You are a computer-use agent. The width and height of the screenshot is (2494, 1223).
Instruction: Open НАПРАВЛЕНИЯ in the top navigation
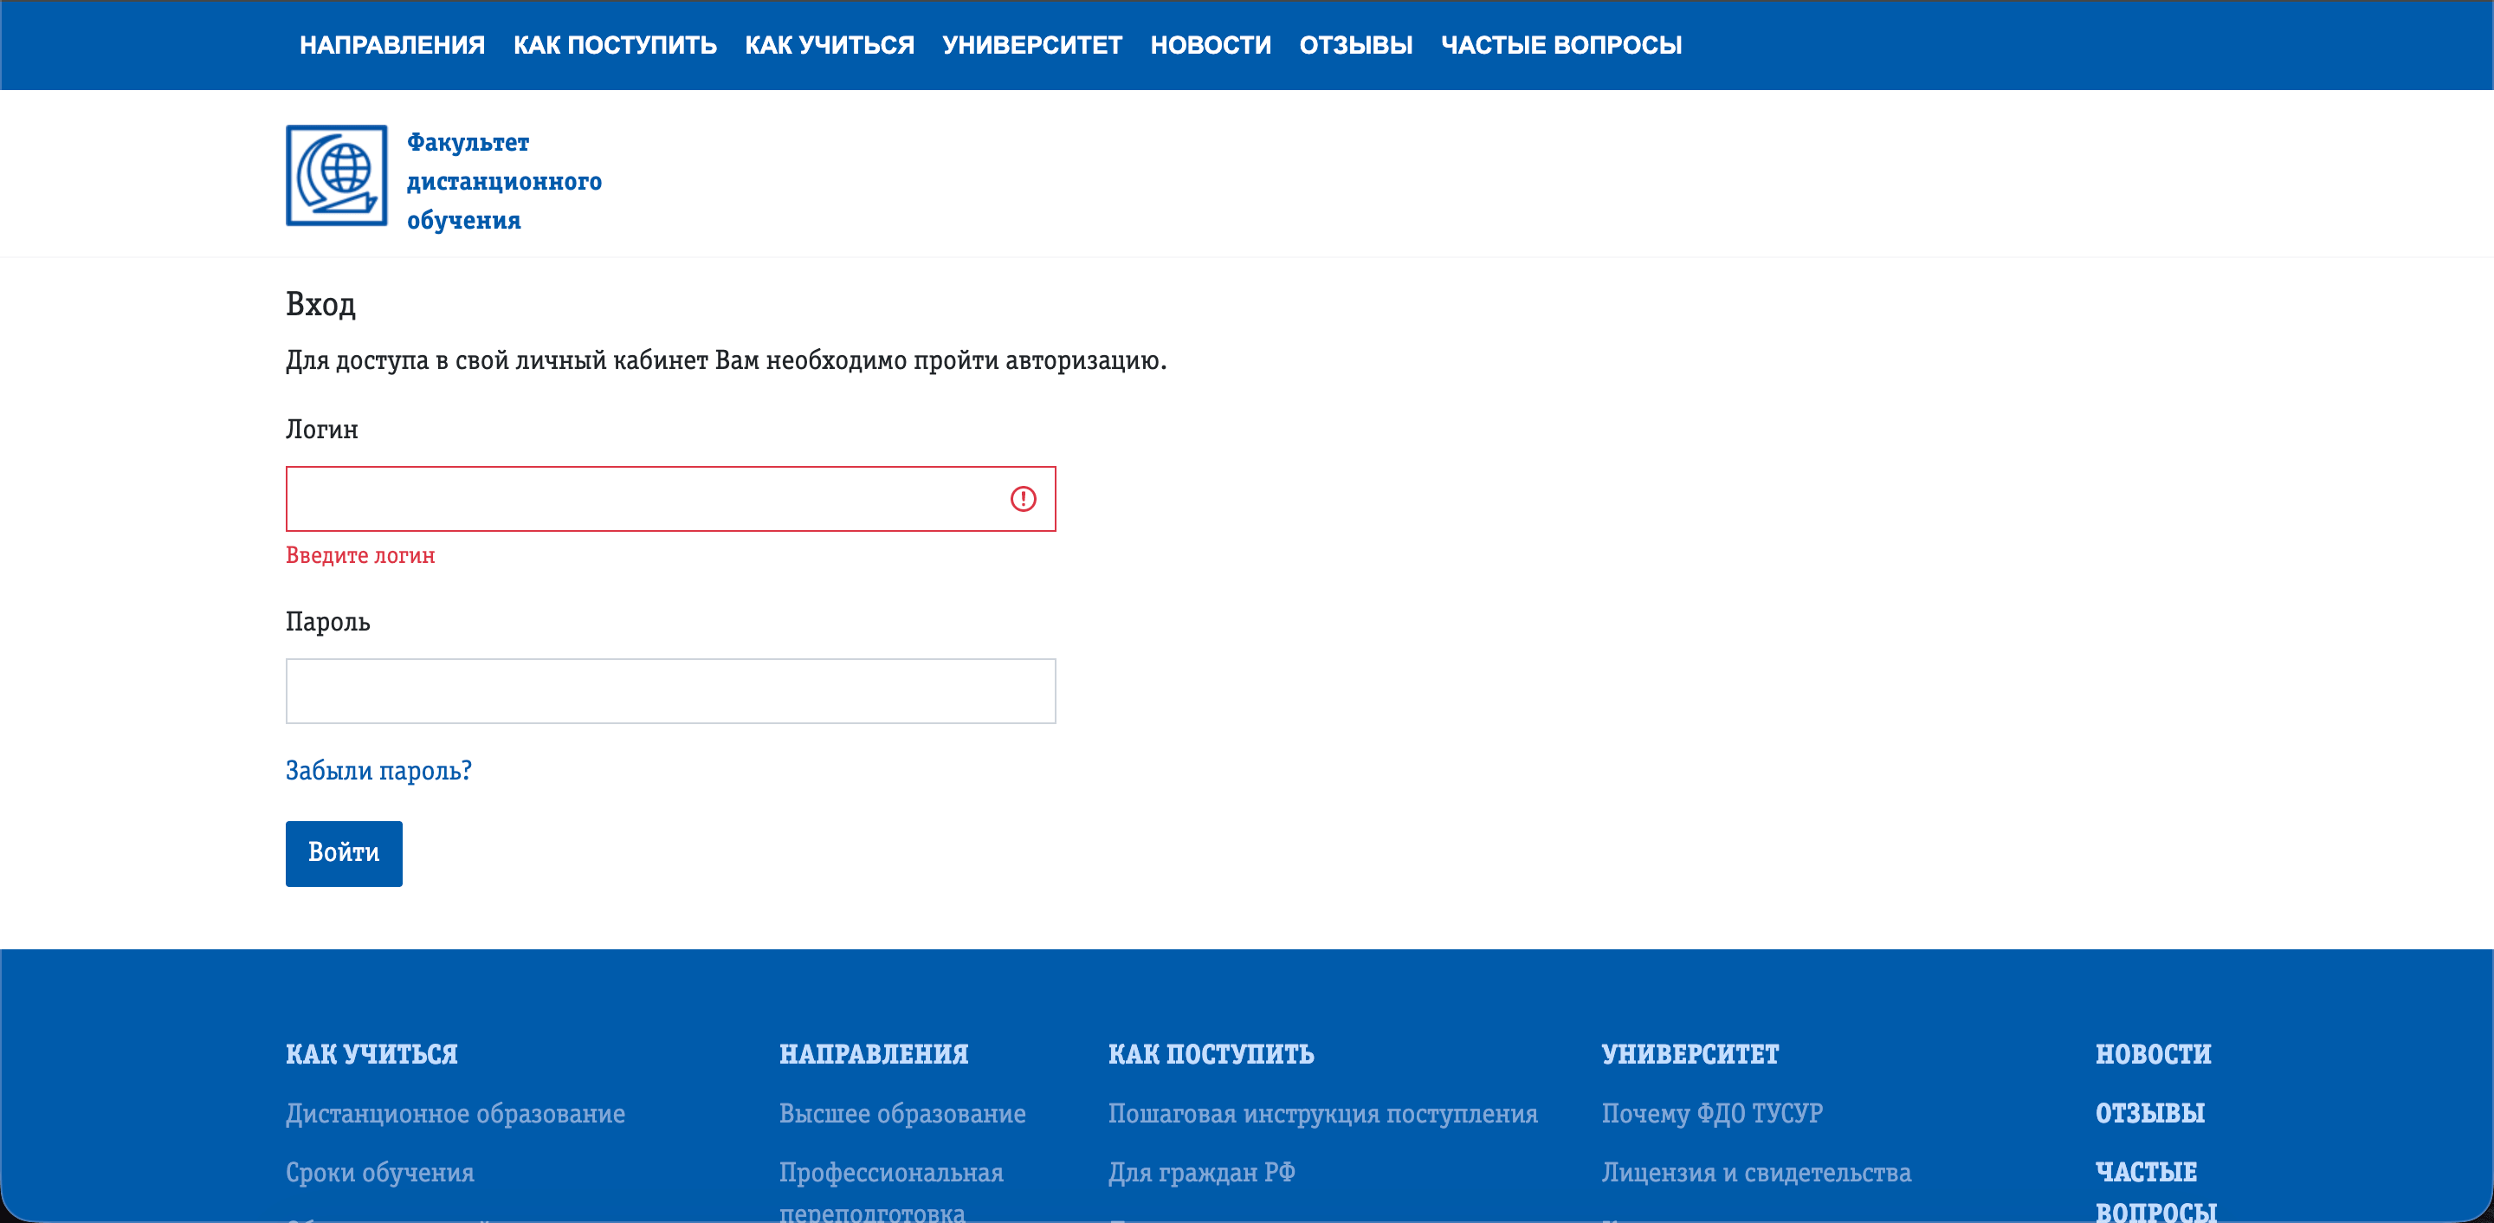[x=392, y=44]
